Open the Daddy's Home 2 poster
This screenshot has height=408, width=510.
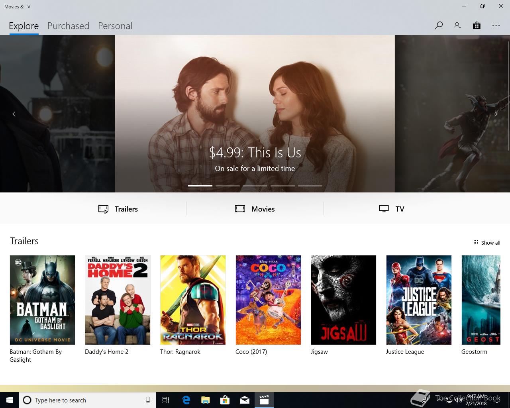(x=118, y=300)
